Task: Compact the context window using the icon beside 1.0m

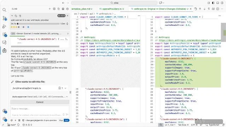Action: (x=67, y=24)
